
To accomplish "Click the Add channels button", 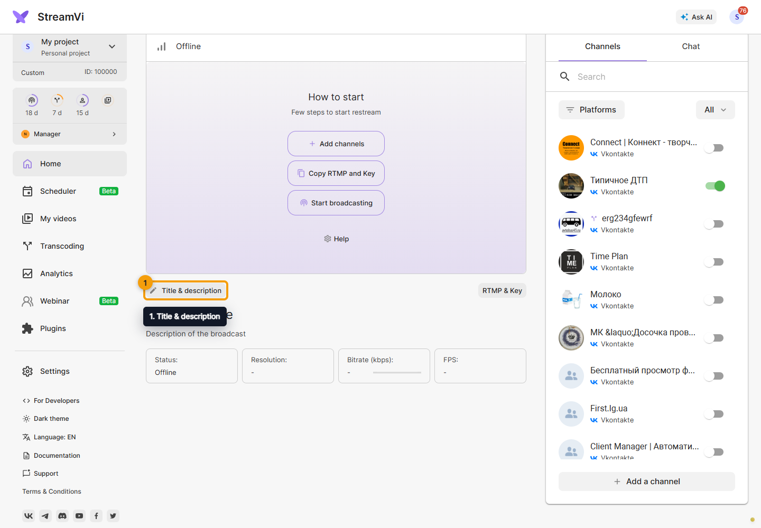I will coord(336,144).
